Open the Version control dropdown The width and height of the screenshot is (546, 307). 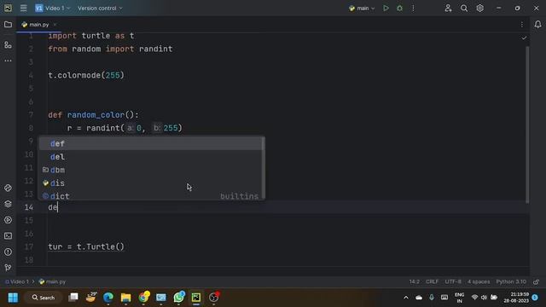[100, 8]
